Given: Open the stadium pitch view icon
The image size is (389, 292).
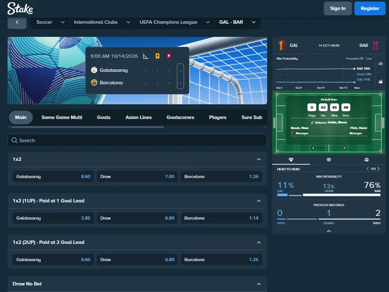Looking at the screenshot, I should pyautogui.click(x=380, y=81).
